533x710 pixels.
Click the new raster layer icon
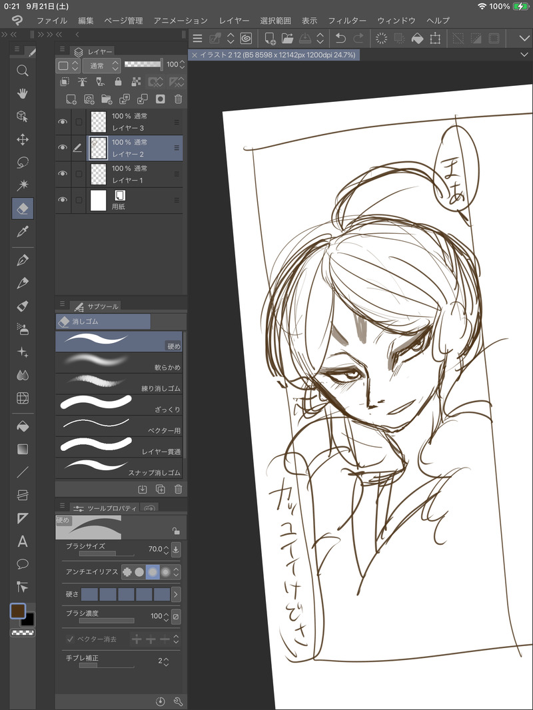pyautogui.click(x=71, y=99)
